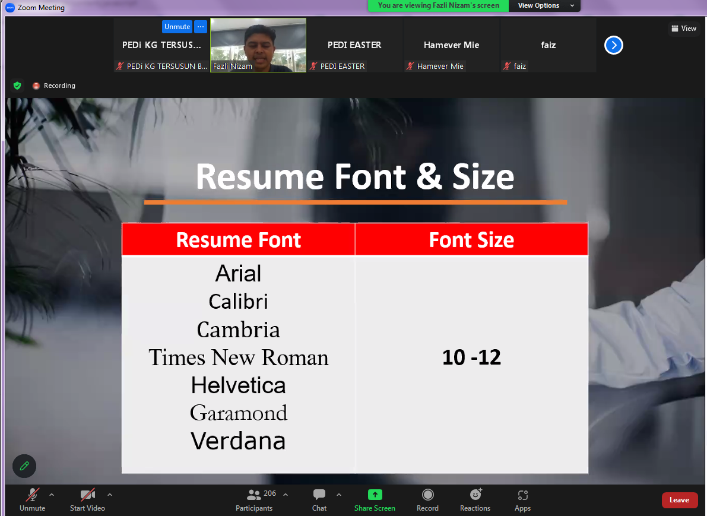Expand audio options arrow beside Unmute
Image resolution: width=707 pixels, height=516 pixels.
52,494
